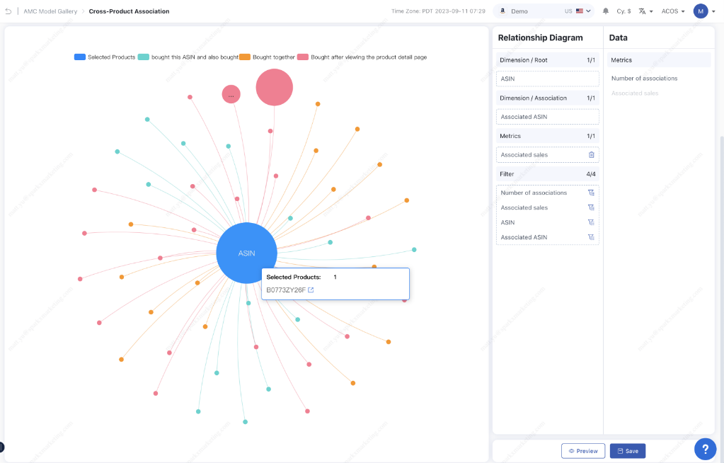Select Number of associations in Data panel
The image size is (724, 463).
coord(644,79)
